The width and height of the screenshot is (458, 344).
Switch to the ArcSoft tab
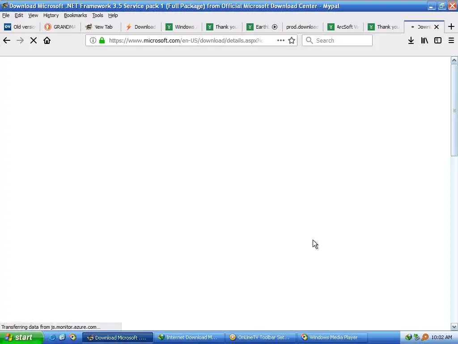[342, 27]
